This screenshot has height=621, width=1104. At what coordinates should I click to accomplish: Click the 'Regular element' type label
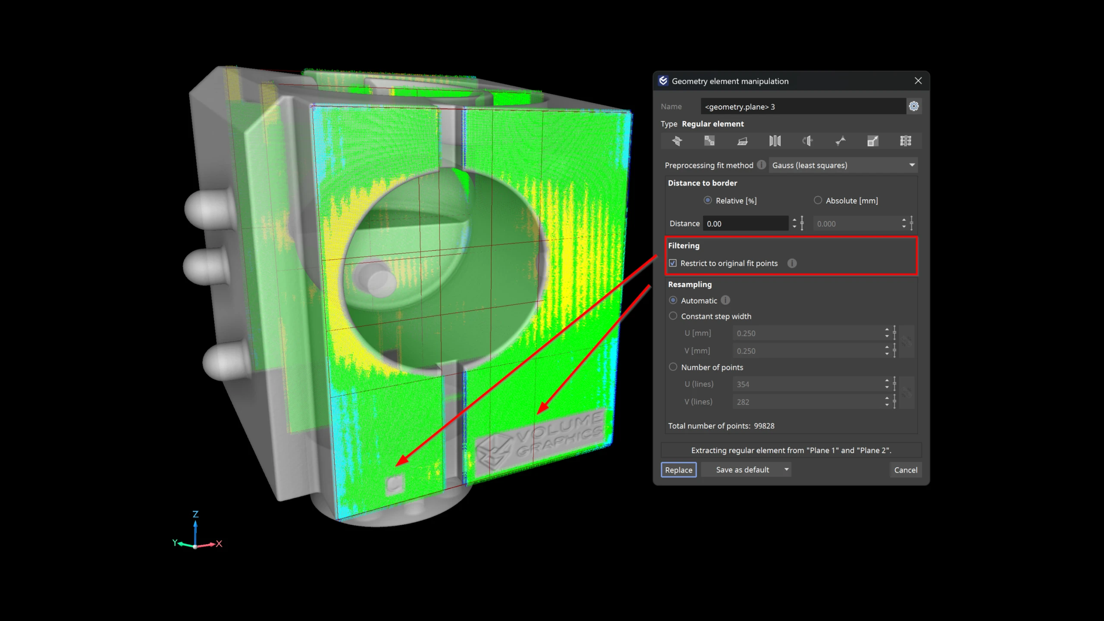[712, 124]
